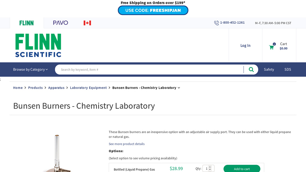The width and height of the screenshot is (306, 172).
Task: Click the Add to cart button
Action: point(242,169)
